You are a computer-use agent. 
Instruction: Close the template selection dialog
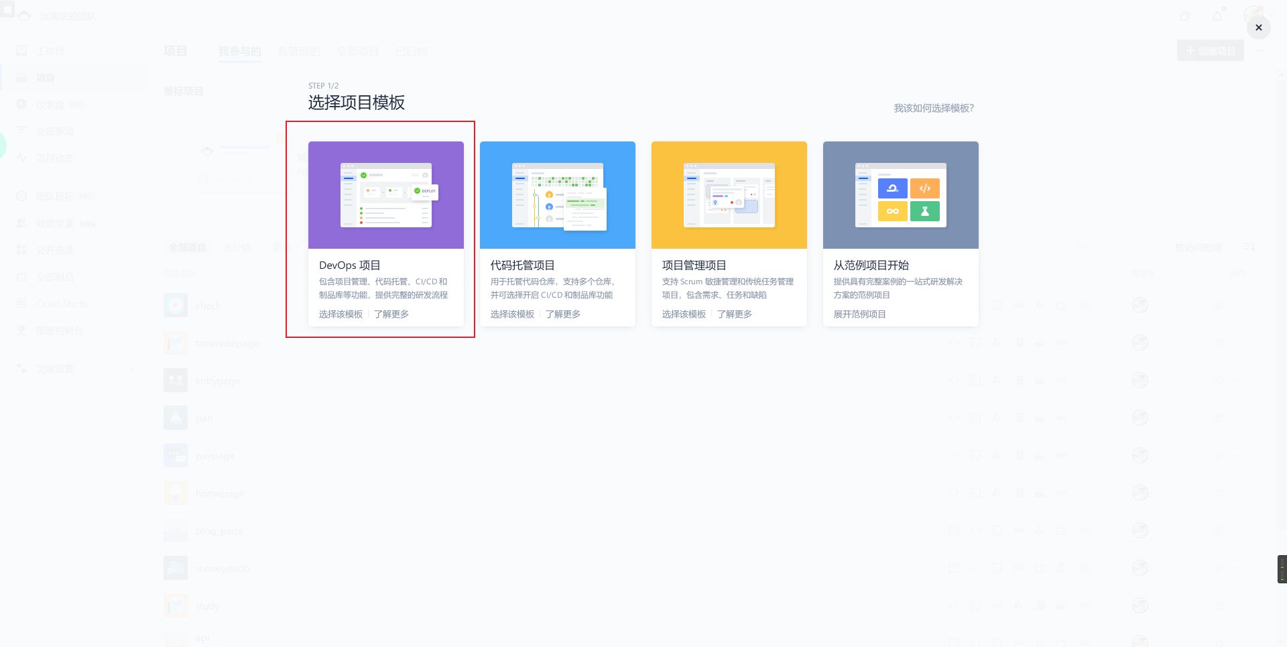[x=1258, y=27]
